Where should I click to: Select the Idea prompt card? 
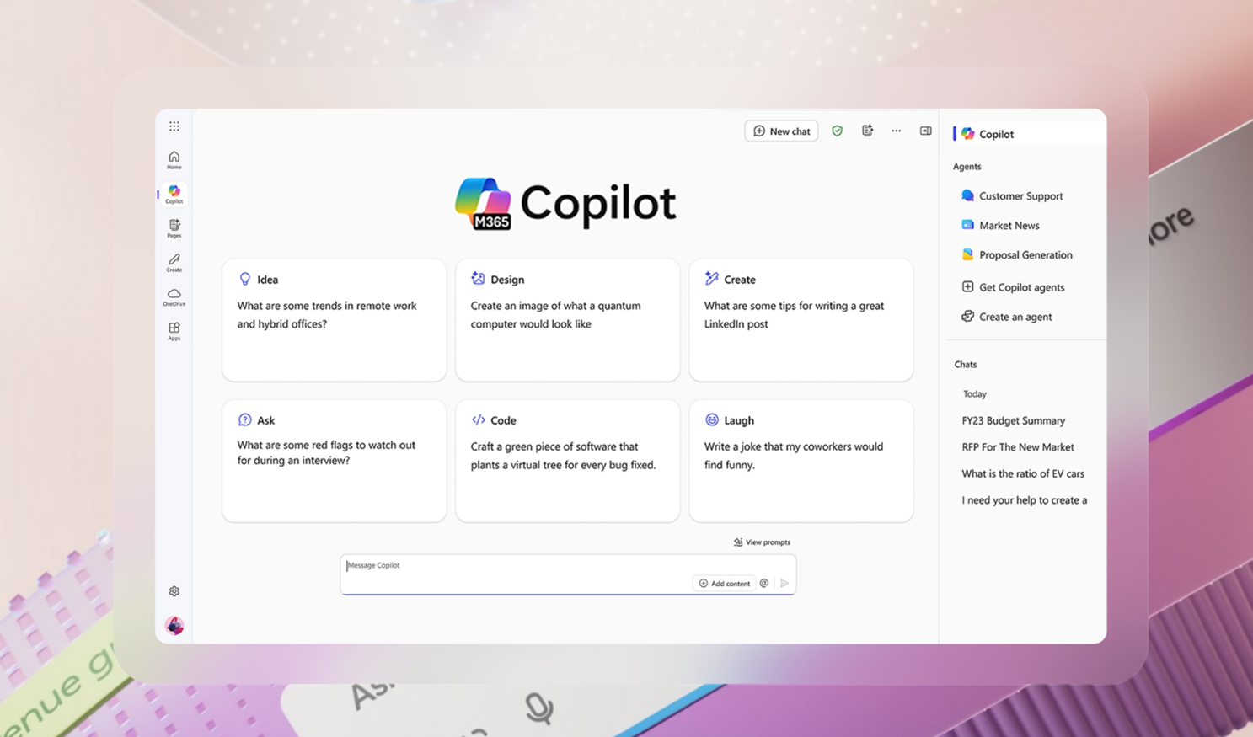coord(335,320)
